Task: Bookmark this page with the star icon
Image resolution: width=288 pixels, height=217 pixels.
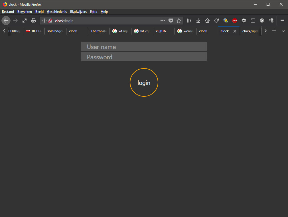Action: coord(179,21)
